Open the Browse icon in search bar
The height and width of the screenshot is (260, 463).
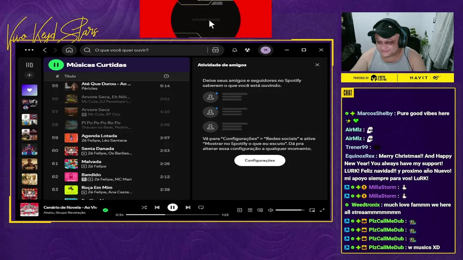(216, 50)
